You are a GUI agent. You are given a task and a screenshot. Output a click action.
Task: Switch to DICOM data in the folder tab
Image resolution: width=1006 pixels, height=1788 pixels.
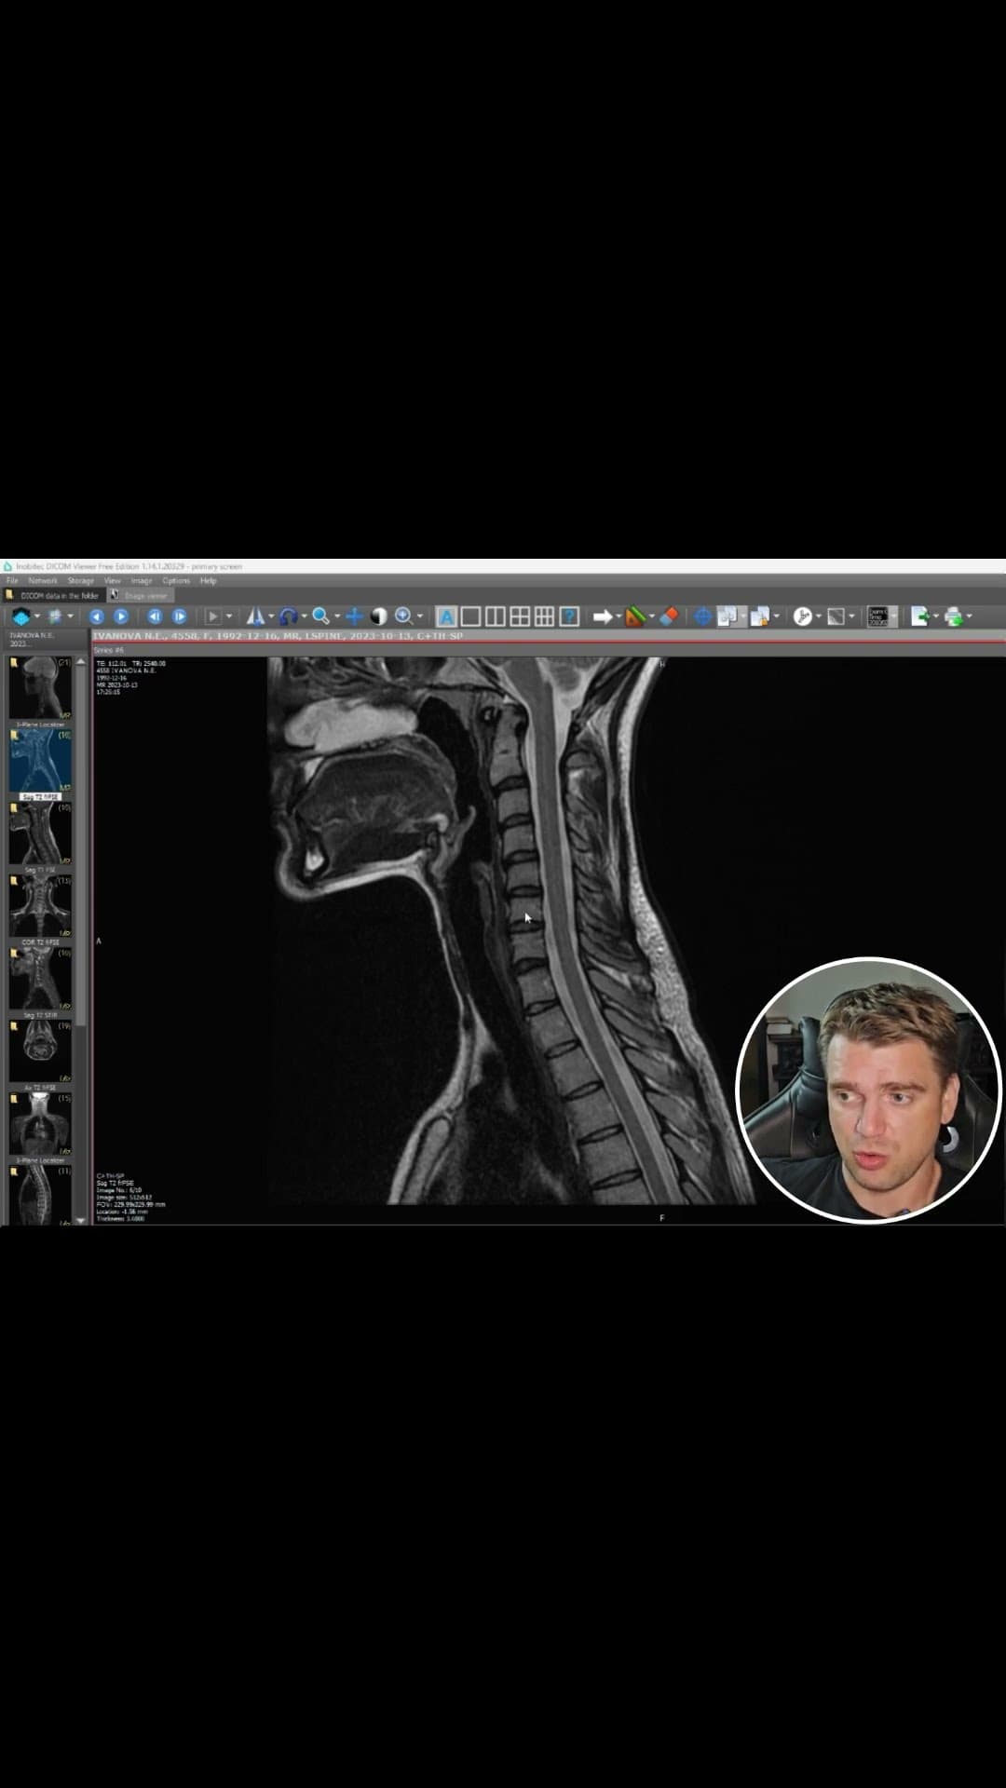tap(53, 595)
